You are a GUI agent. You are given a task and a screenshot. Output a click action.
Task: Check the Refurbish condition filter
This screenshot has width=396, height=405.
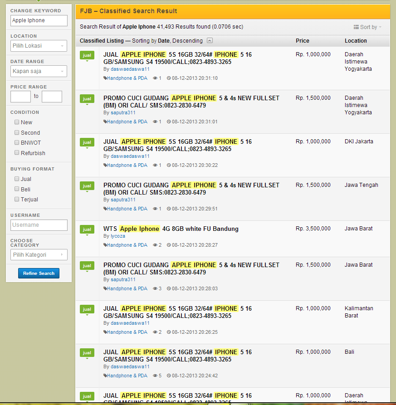[x=17, y=153]
